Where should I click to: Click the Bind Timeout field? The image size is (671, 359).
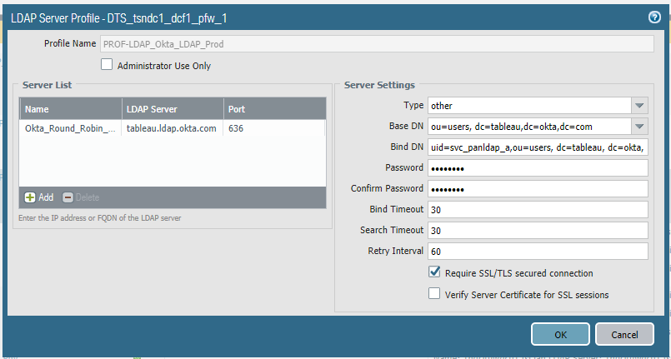[x=538, y=209]
